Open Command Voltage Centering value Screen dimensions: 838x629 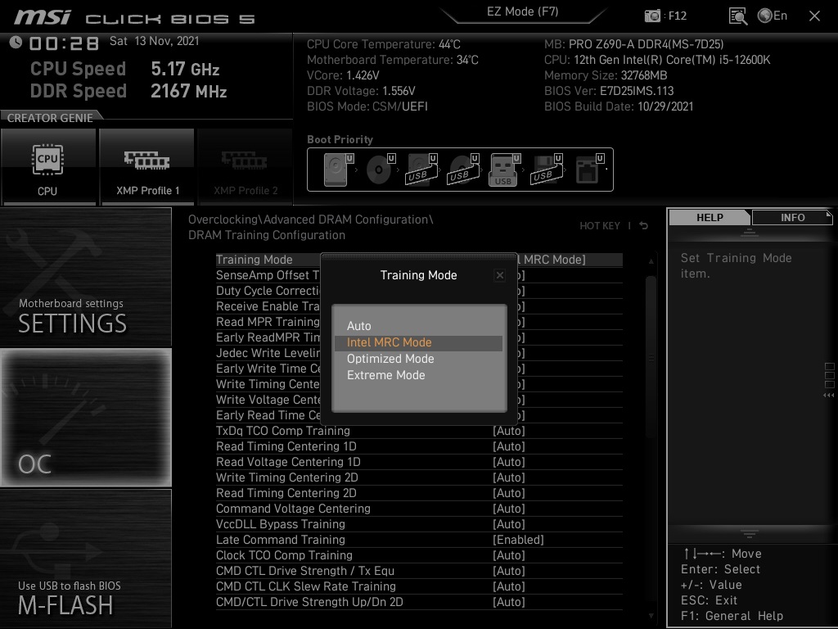tap(509, 509)
